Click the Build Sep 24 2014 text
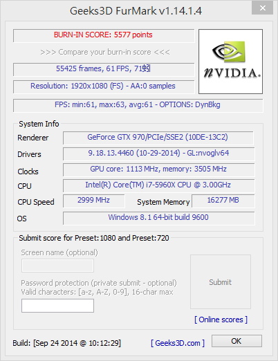Viewport: 278px width, 361px height. 67,343
